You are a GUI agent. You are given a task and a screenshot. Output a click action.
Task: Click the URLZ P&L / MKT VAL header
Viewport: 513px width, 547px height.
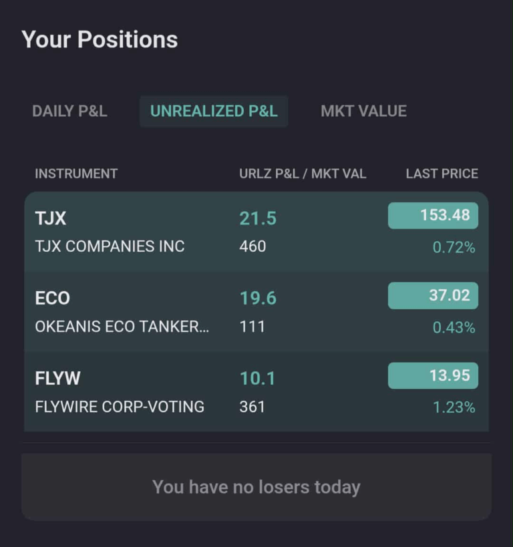303,174
